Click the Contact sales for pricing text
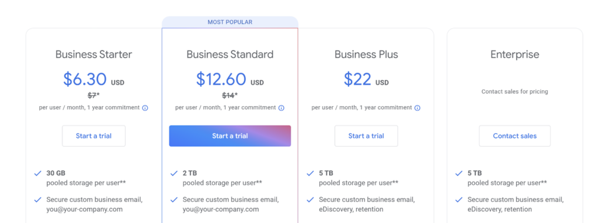Screen dimensions: 602x223 coord(515,92)
